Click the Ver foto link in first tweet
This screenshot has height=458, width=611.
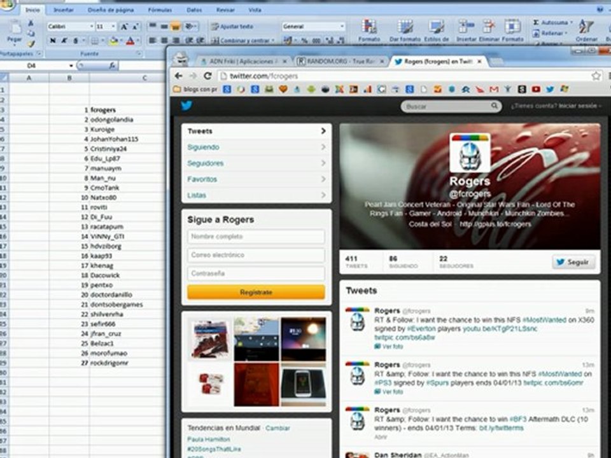(389, 347)
